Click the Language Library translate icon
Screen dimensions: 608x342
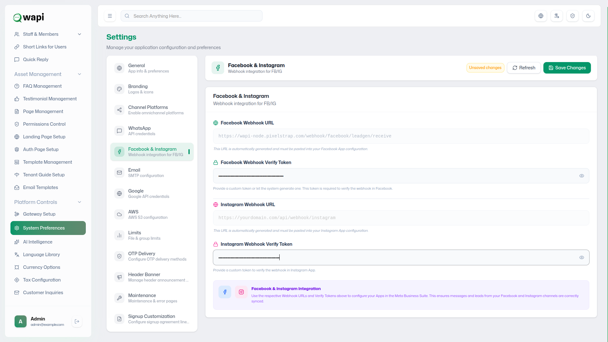pyautogui.click(x=17, y=255)
